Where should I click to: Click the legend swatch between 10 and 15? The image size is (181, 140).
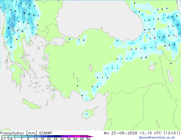pos(38,136)
